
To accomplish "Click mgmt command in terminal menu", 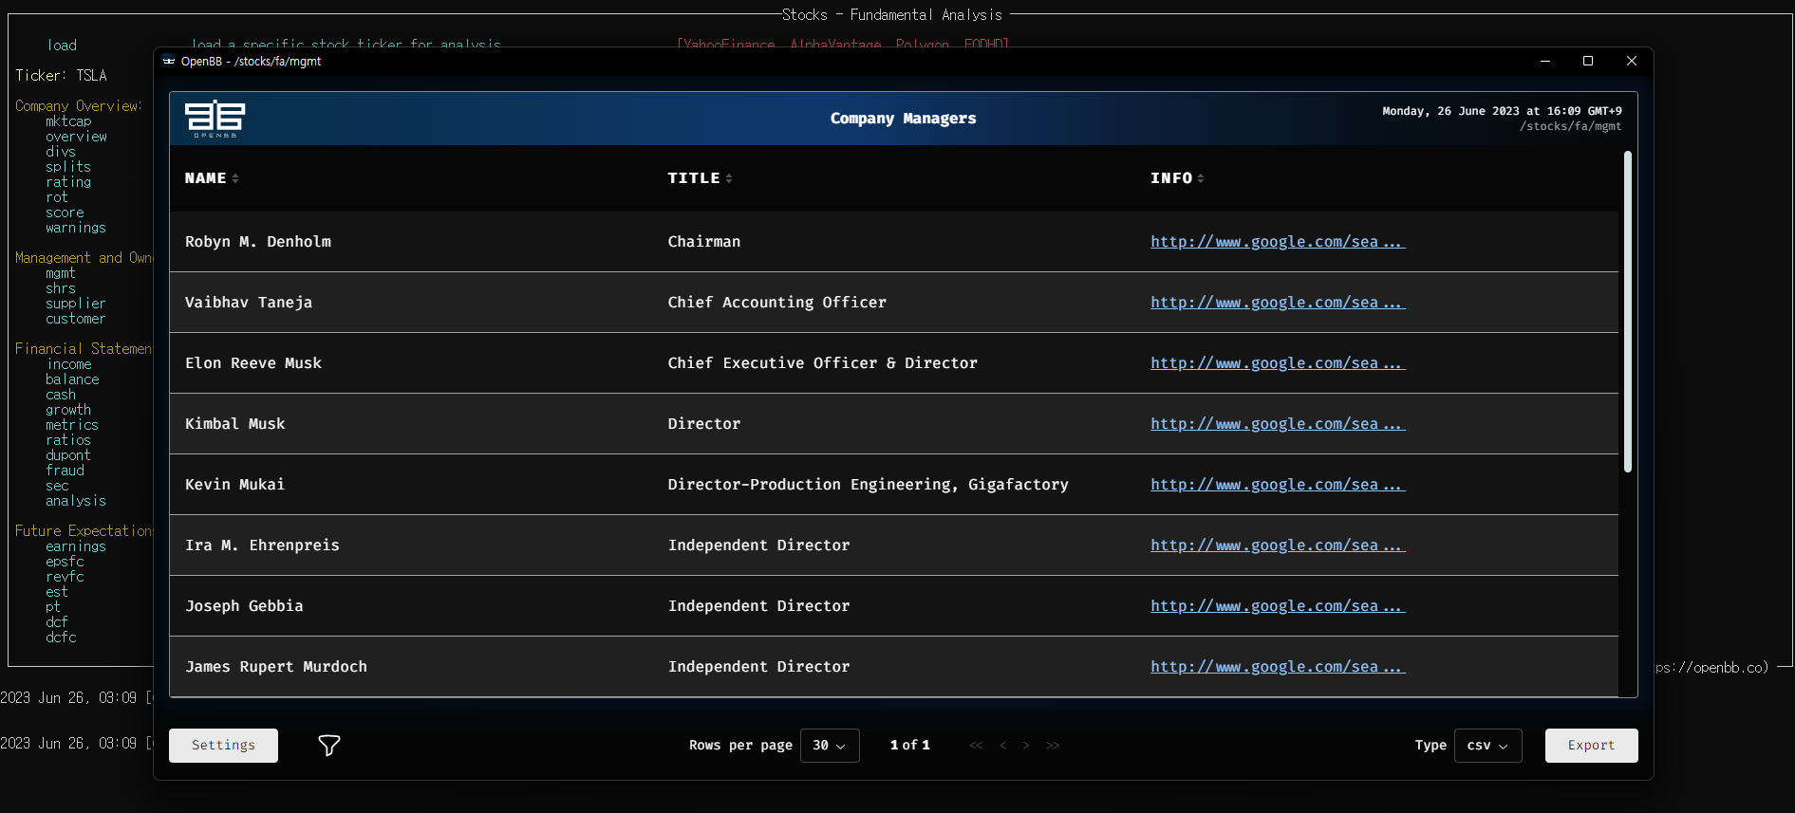I will coord(60,273).
